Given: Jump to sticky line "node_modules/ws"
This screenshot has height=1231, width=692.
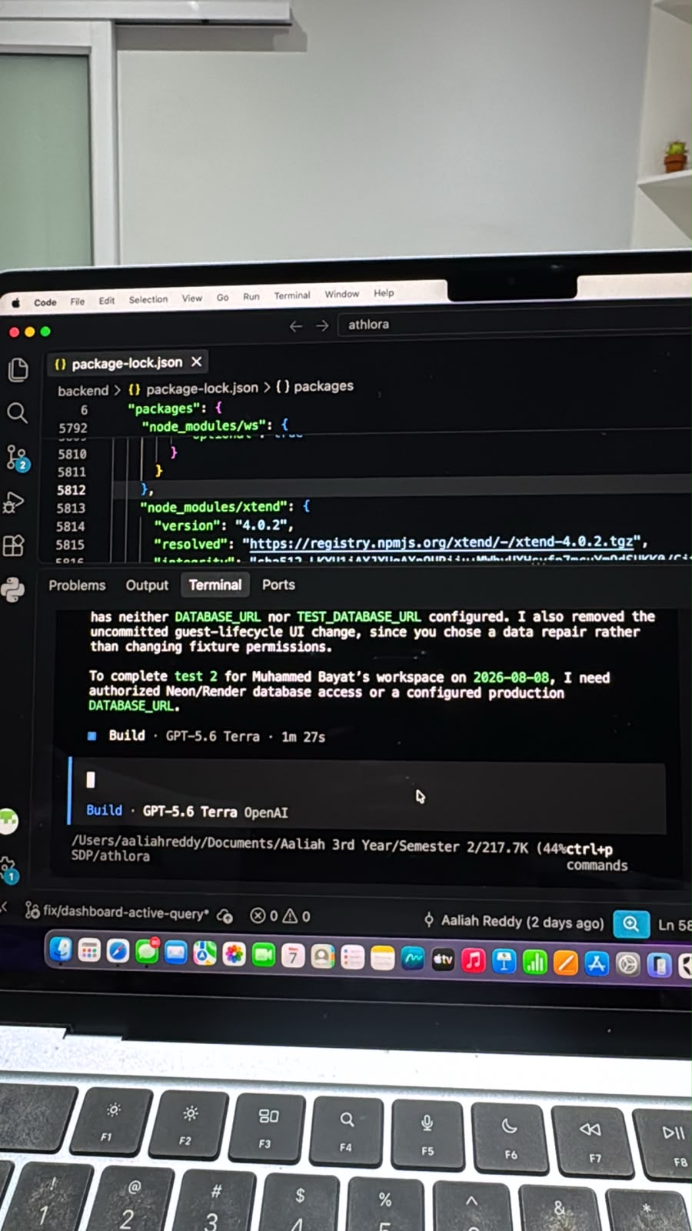Looking at the screenshot, I should click(215, 425).
